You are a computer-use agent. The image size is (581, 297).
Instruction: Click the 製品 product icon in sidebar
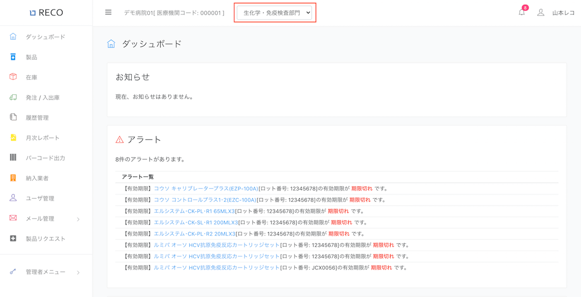click(13, 57)
